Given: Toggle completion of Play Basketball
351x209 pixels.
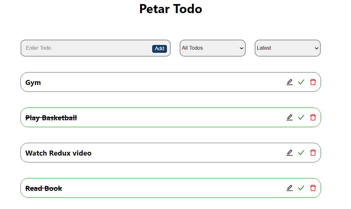Looking at the screenshot, I should 301,117.
